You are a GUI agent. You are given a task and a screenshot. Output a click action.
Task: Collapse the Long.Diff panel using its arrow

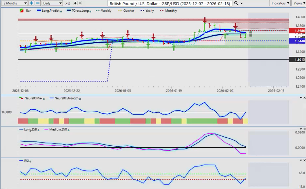tap(300, 129)
